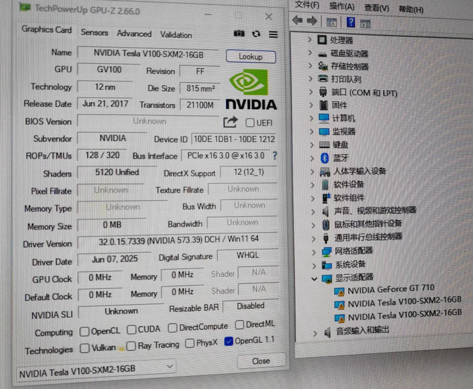
Task: Toggle the Vulkan checkbox
Action: click(85, 348)
